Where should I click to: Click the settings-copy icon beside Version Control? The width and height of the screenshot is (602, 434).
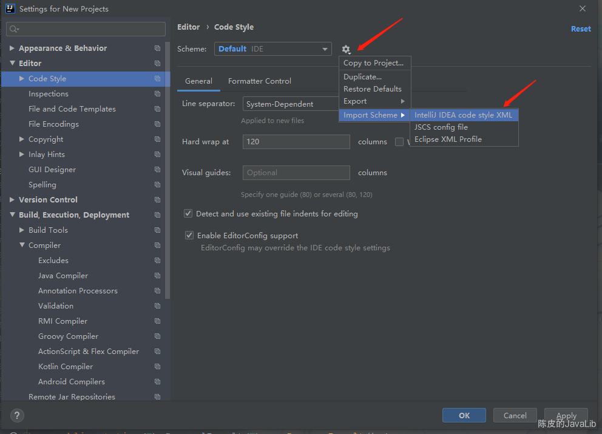tap(157, 199)
